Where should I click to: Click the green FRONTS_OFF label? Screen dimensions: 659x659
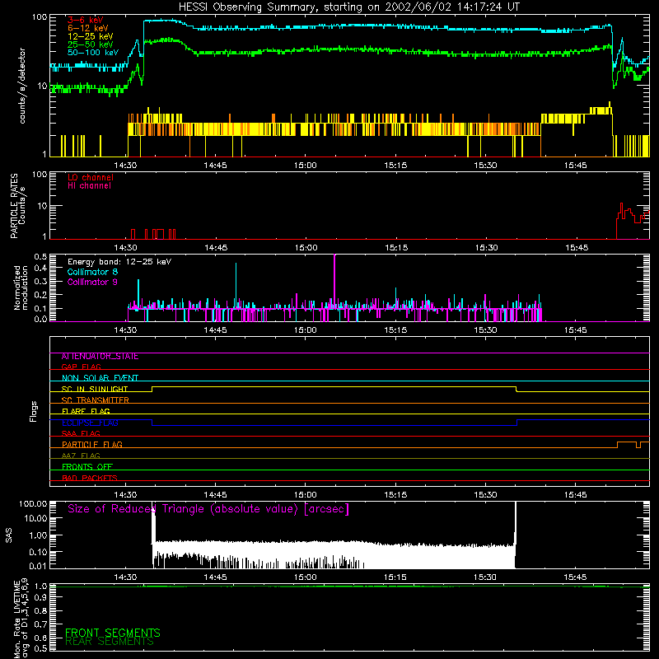(87, 467)
